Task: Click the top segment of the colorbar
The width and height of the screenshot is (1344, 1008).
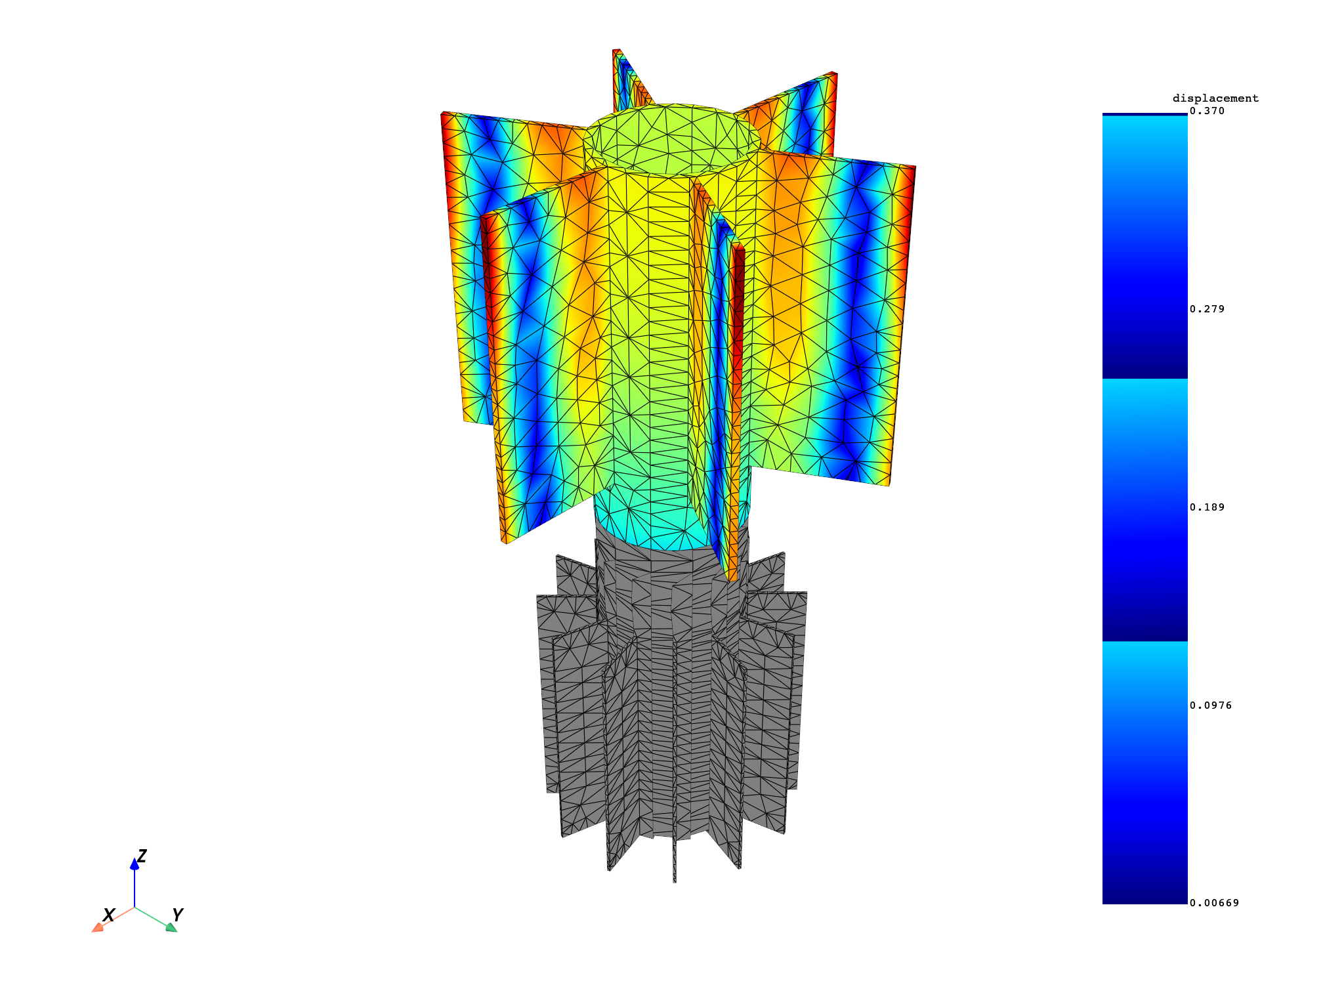Action: [1144, 246]
